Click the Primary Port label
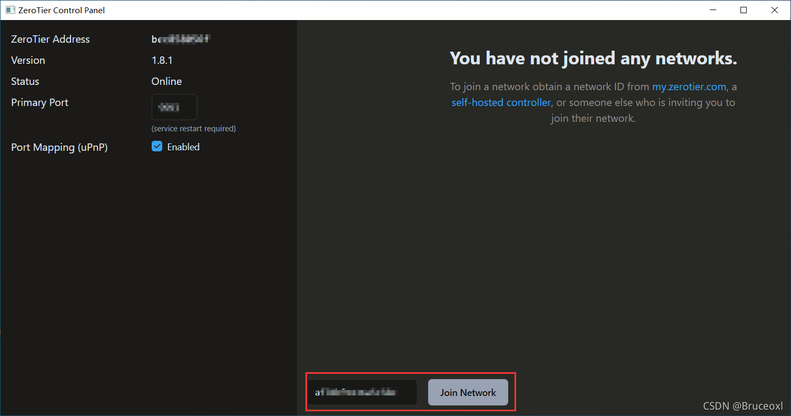The width and height of the screenshot is (791, 416). coord(40,102)
